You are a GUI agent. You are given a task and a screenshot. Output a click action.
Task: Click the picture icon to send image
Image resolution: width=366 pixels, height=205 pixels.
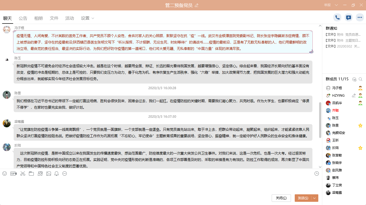point(48,174)
